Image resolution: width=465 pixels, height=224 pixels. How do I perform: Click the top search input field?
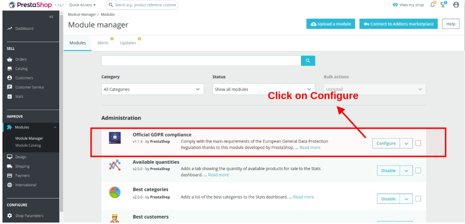[142, 5]
